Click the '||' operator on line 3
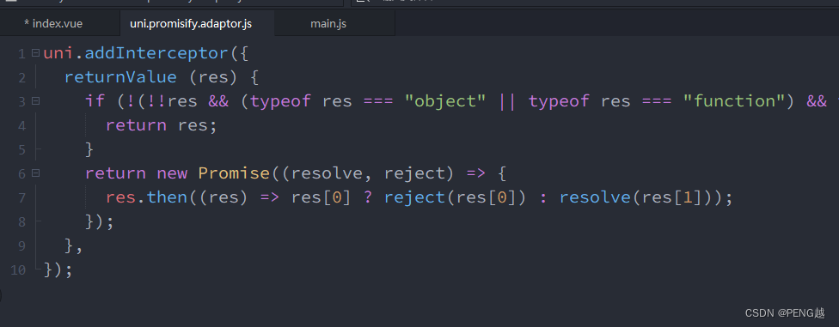Image resolution: width=839 pixels, height=327 pixels. coord(507,101)
